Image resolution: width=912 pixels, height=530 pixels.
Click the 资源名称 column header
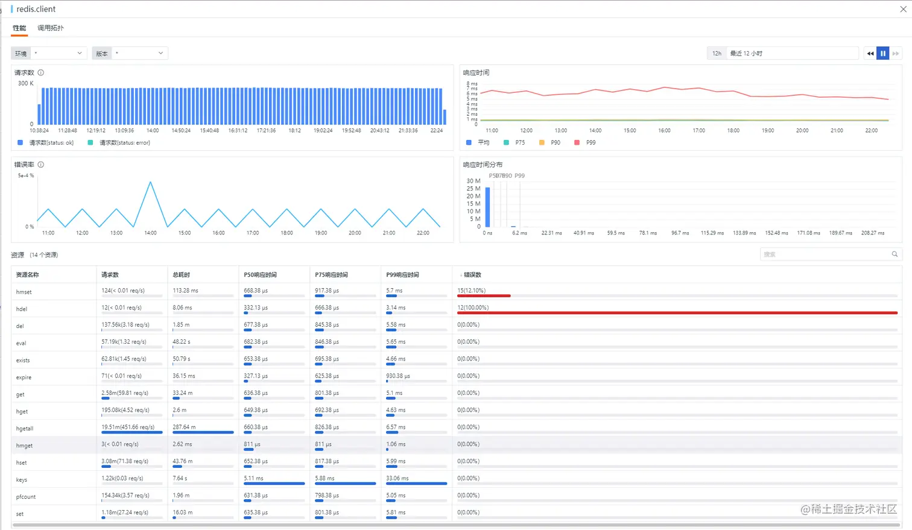coord(27,275)
